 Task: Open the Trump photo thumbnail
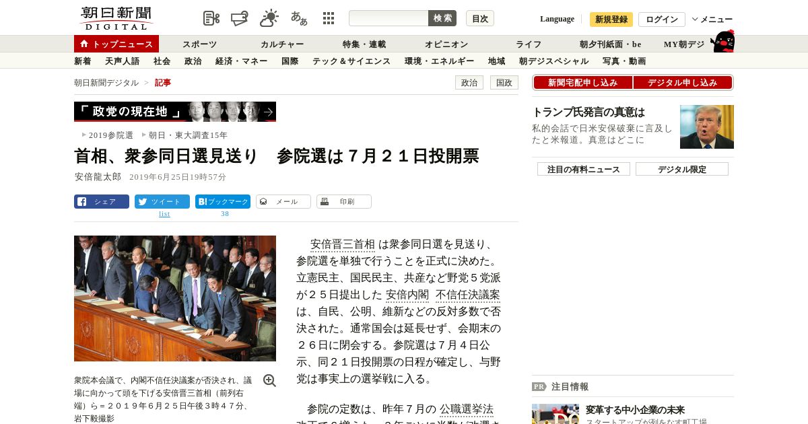pos(707,127)
